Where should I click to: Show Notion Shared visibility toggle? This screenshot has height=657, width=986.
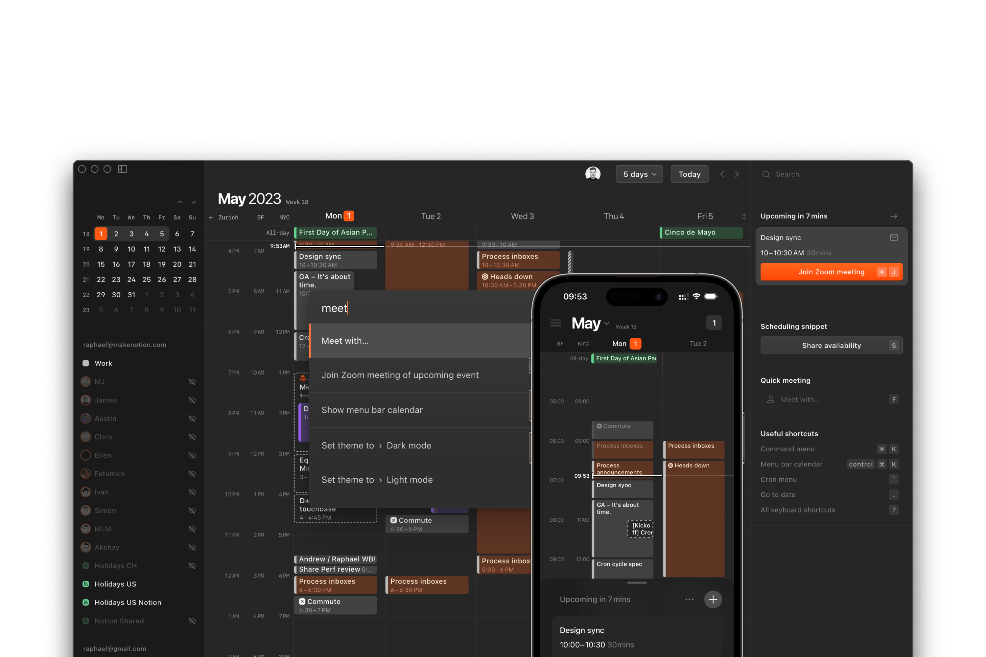[192, 621]
